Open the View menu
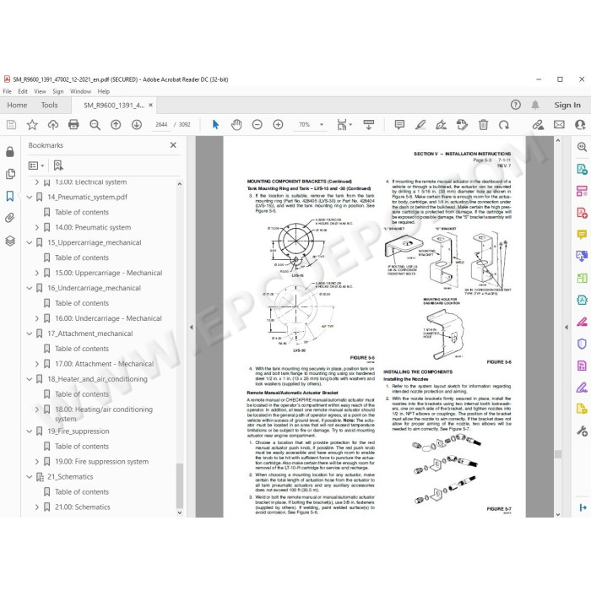 [x=40, y=91]
